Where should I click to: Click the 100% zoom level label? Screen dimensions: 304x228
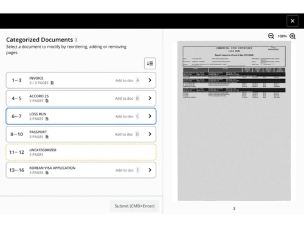(x=282, y=36)
